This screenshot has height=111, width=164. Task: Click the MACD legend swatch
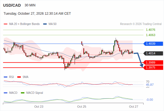pyautogui.click(x=6, y=93)
